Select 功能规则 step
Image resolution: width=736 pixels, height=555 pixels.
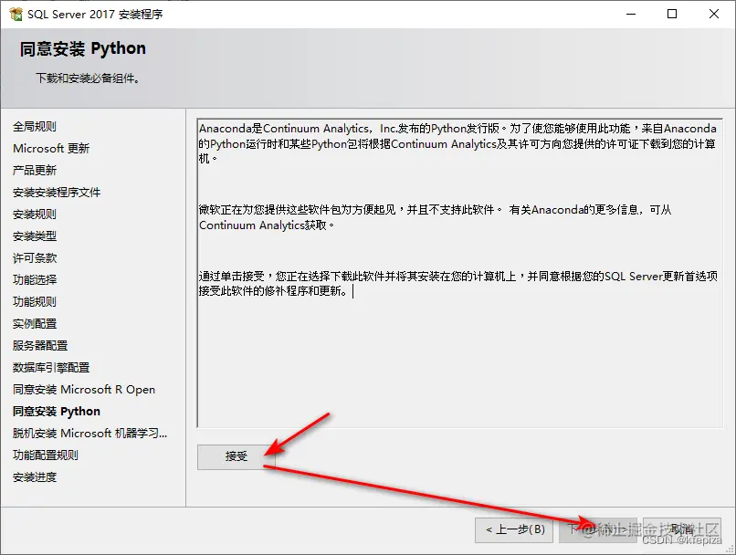point(35,301)
